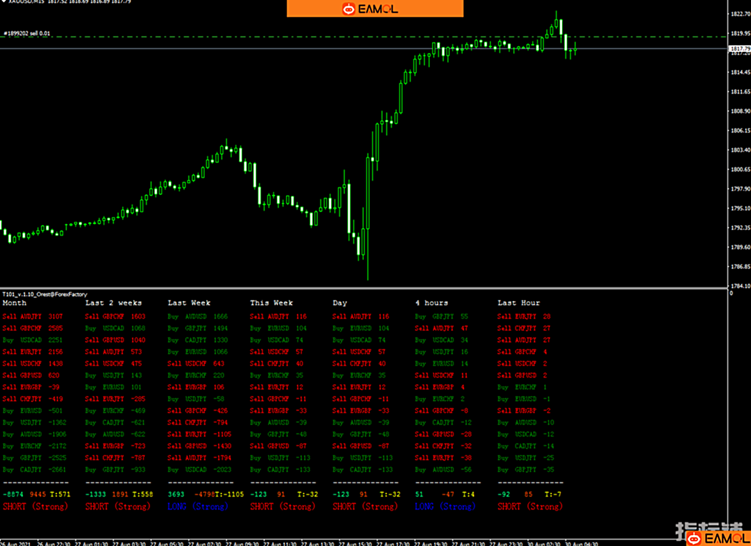Click 'Buy USDJPY 143' in Last 2 weeks
Screen dimensions: 751x546
[114, 375]
